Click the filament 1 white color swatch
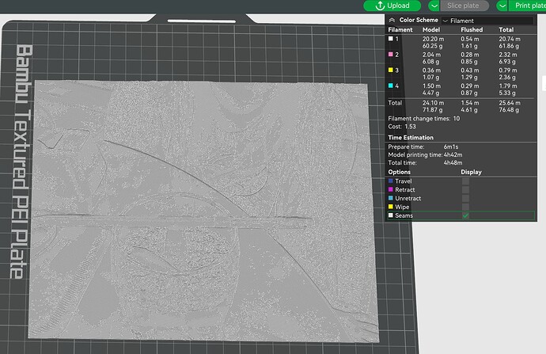The width and height of the screenshot is (546, 354). tap(391, 39)
